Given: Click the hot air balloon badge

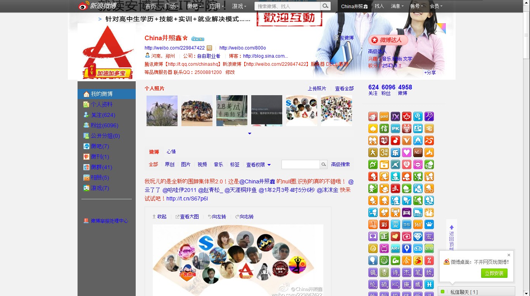Looking at the screenshot, I should 418,116.
